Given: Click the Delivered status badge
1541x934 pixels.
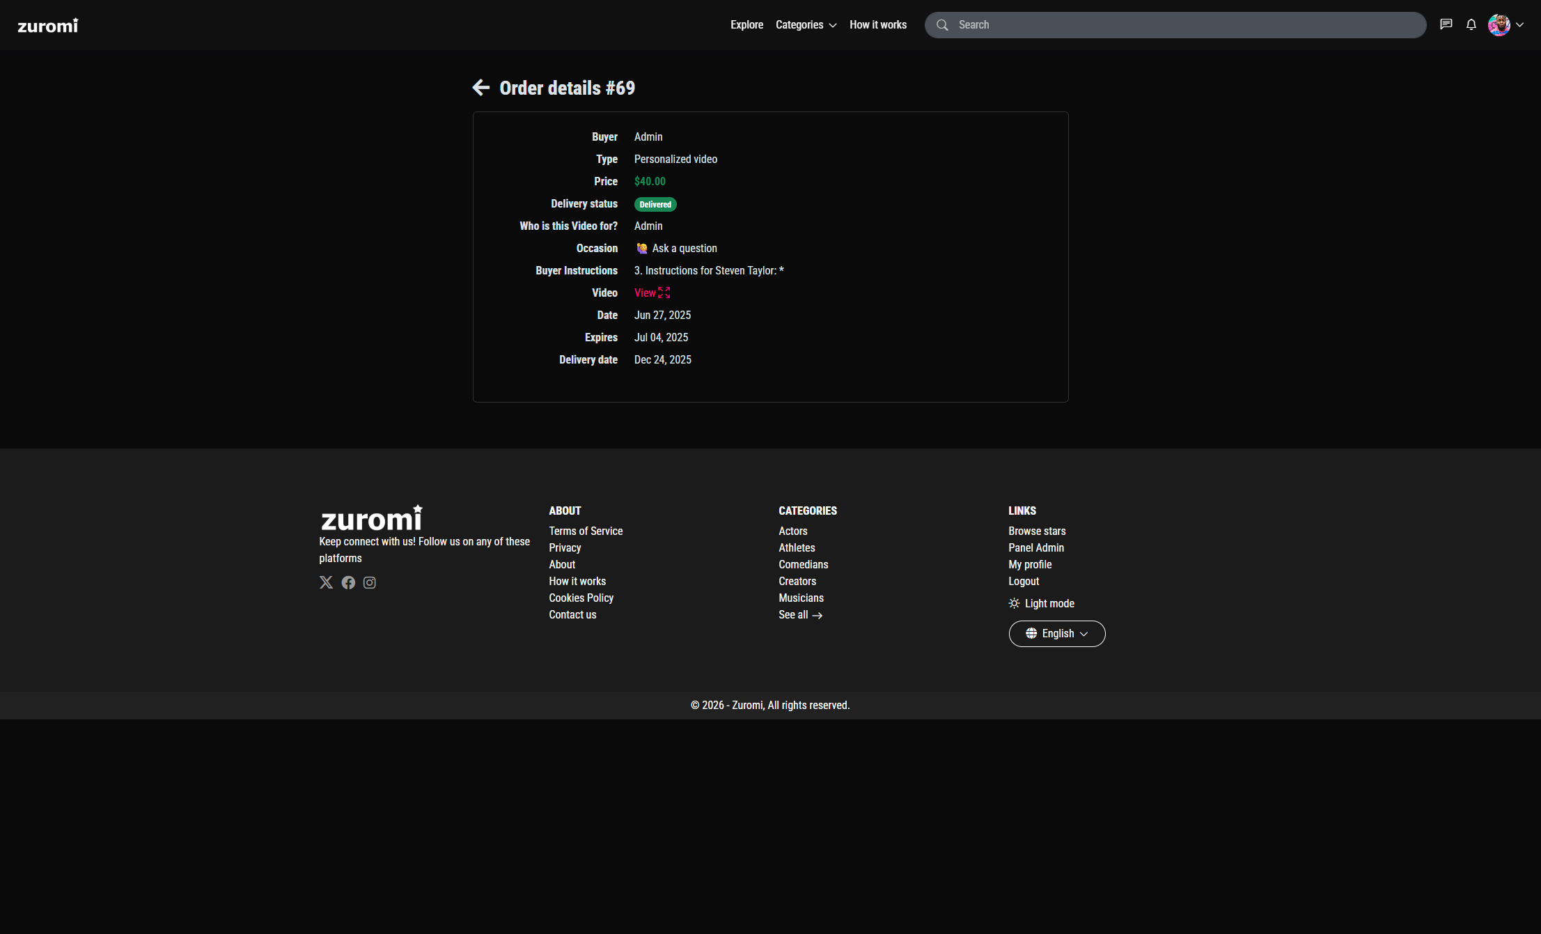Looking at the screenshot, I should (x=655, y=204).
